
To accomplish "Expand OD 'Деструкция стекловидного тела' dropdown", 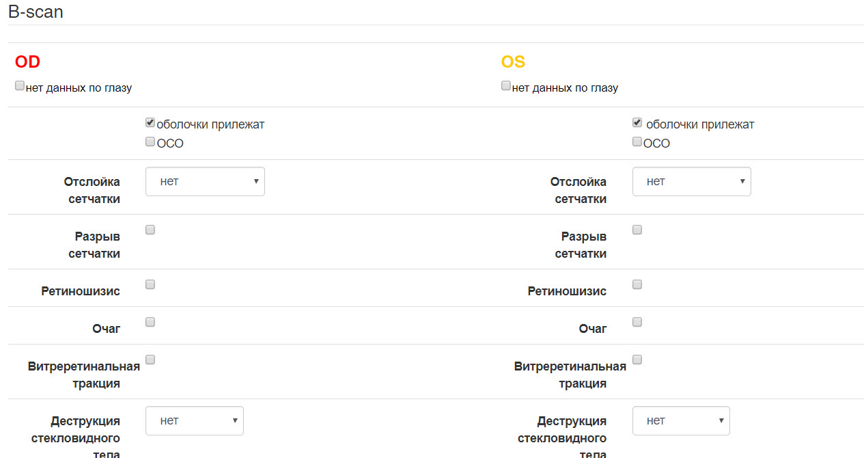I will [x=195, y=421].
